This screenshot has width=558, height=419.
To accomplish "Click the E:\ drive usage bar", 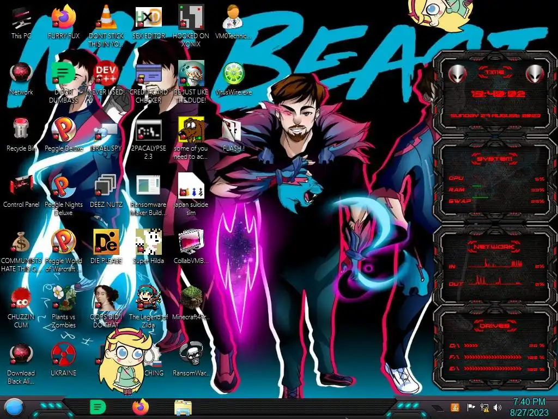I will [x=497, y=369].
